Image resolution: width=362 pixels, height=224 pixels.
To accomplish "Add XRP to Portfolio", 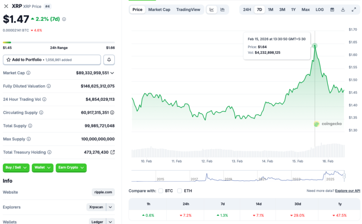I will (x=52, y=60).
